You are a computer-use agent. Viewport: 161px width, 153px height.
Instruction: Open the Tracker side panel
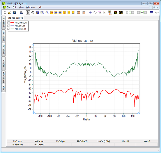pos(4,63)
